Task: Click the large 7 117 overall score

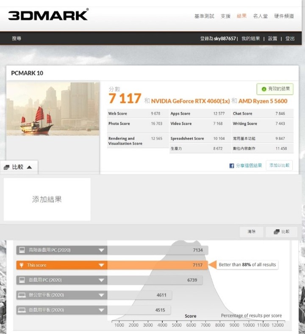Action: 125,99
